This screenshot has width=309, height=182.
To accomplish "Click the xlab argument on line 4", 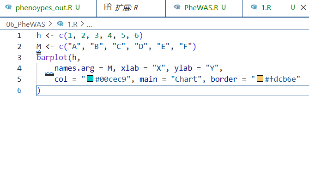I will point(130,68).
